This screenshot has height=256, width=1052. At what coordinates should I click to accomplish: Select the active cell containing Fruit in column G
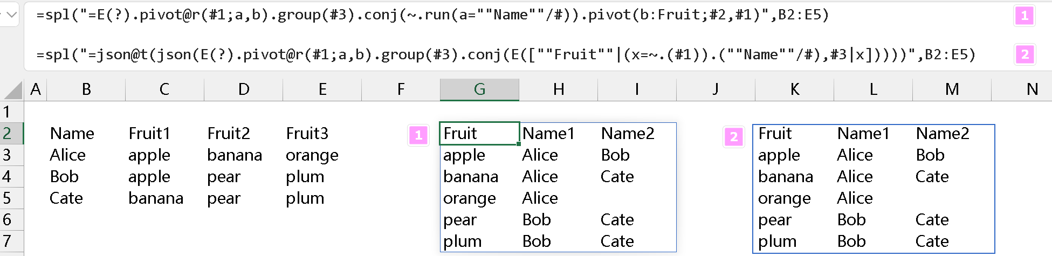coord(479,133)
